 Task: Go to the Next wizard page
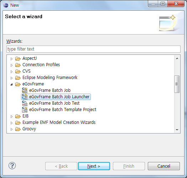pos(94,166)
